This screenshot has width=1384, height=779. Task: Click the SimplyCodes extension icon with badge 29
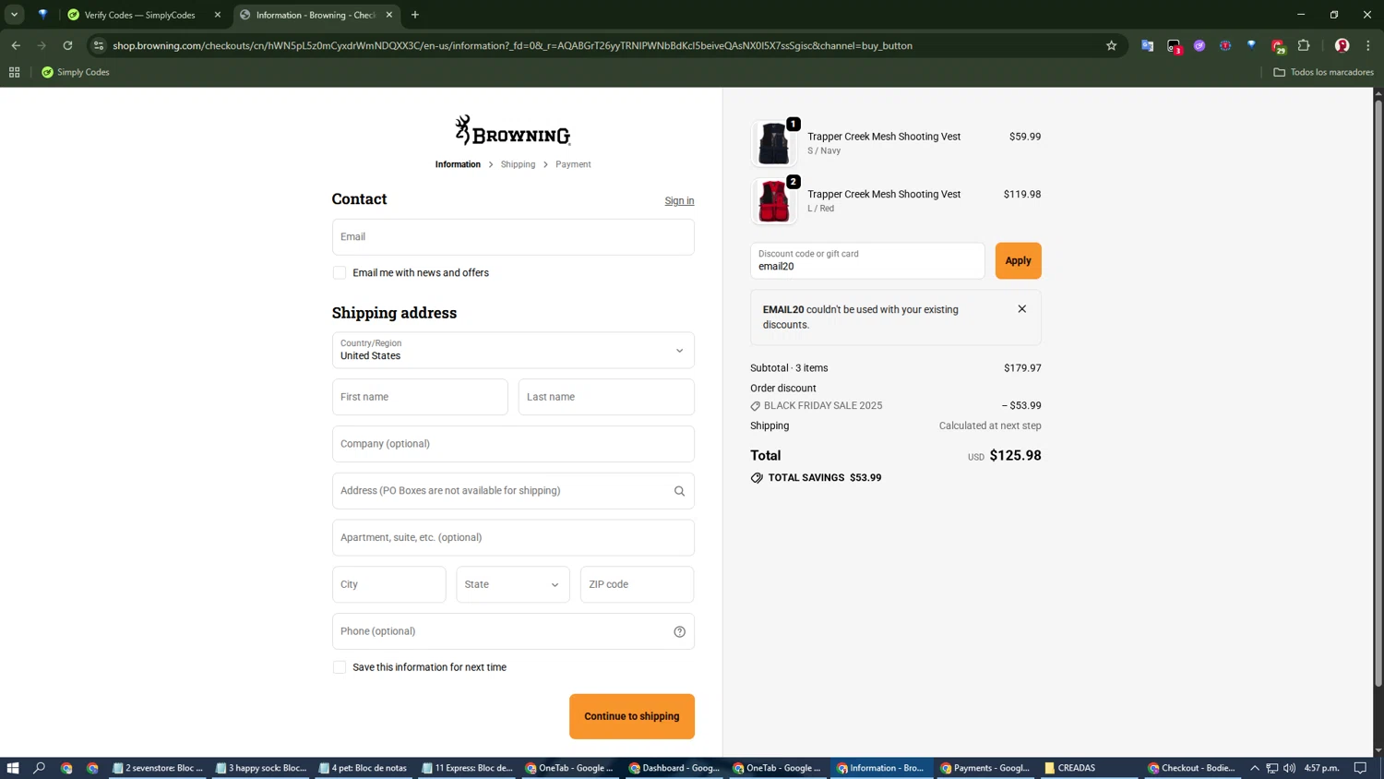(1278, 45)
